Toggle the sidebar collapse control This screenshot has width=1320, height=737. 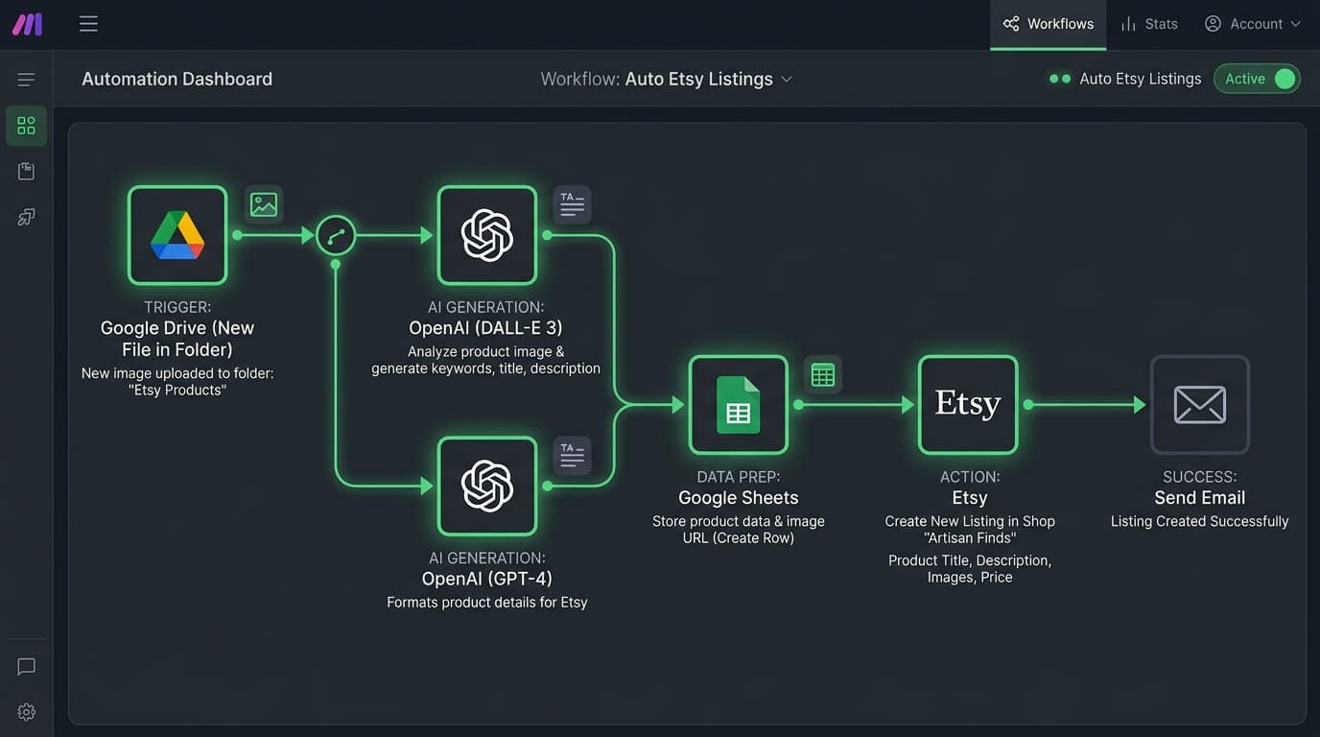[26, 79]
